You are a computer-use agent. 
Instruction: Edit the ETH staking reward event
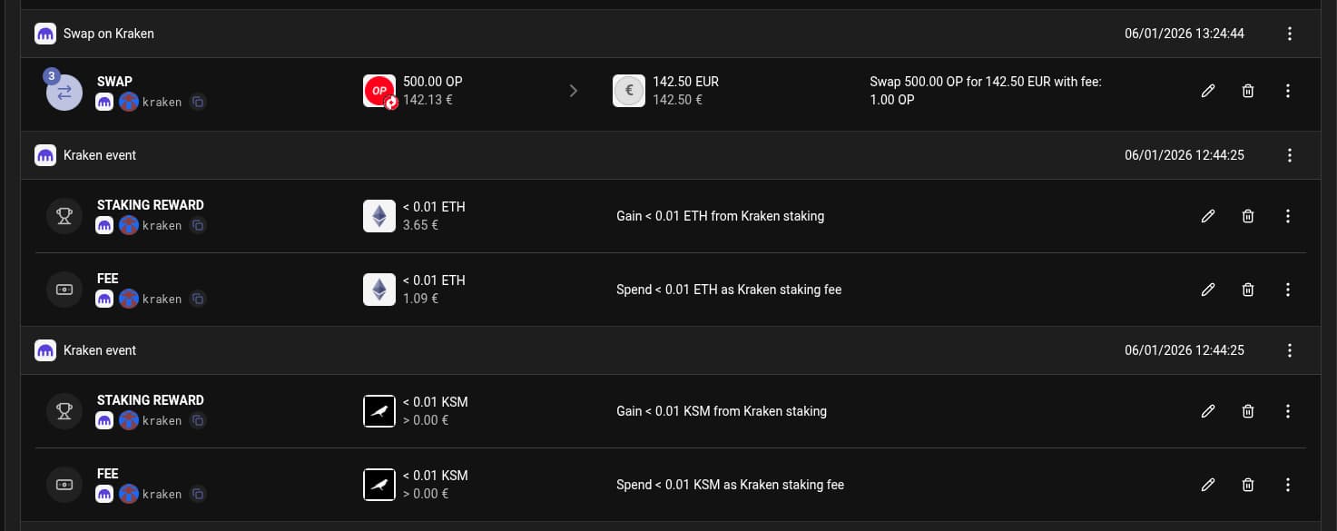1208,216
